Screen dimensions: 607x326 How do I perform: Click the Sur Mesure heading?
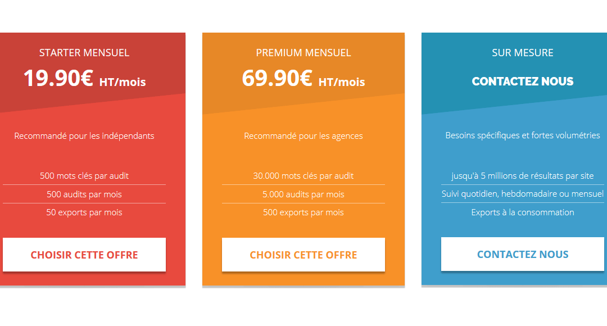(x=523, y=53)
